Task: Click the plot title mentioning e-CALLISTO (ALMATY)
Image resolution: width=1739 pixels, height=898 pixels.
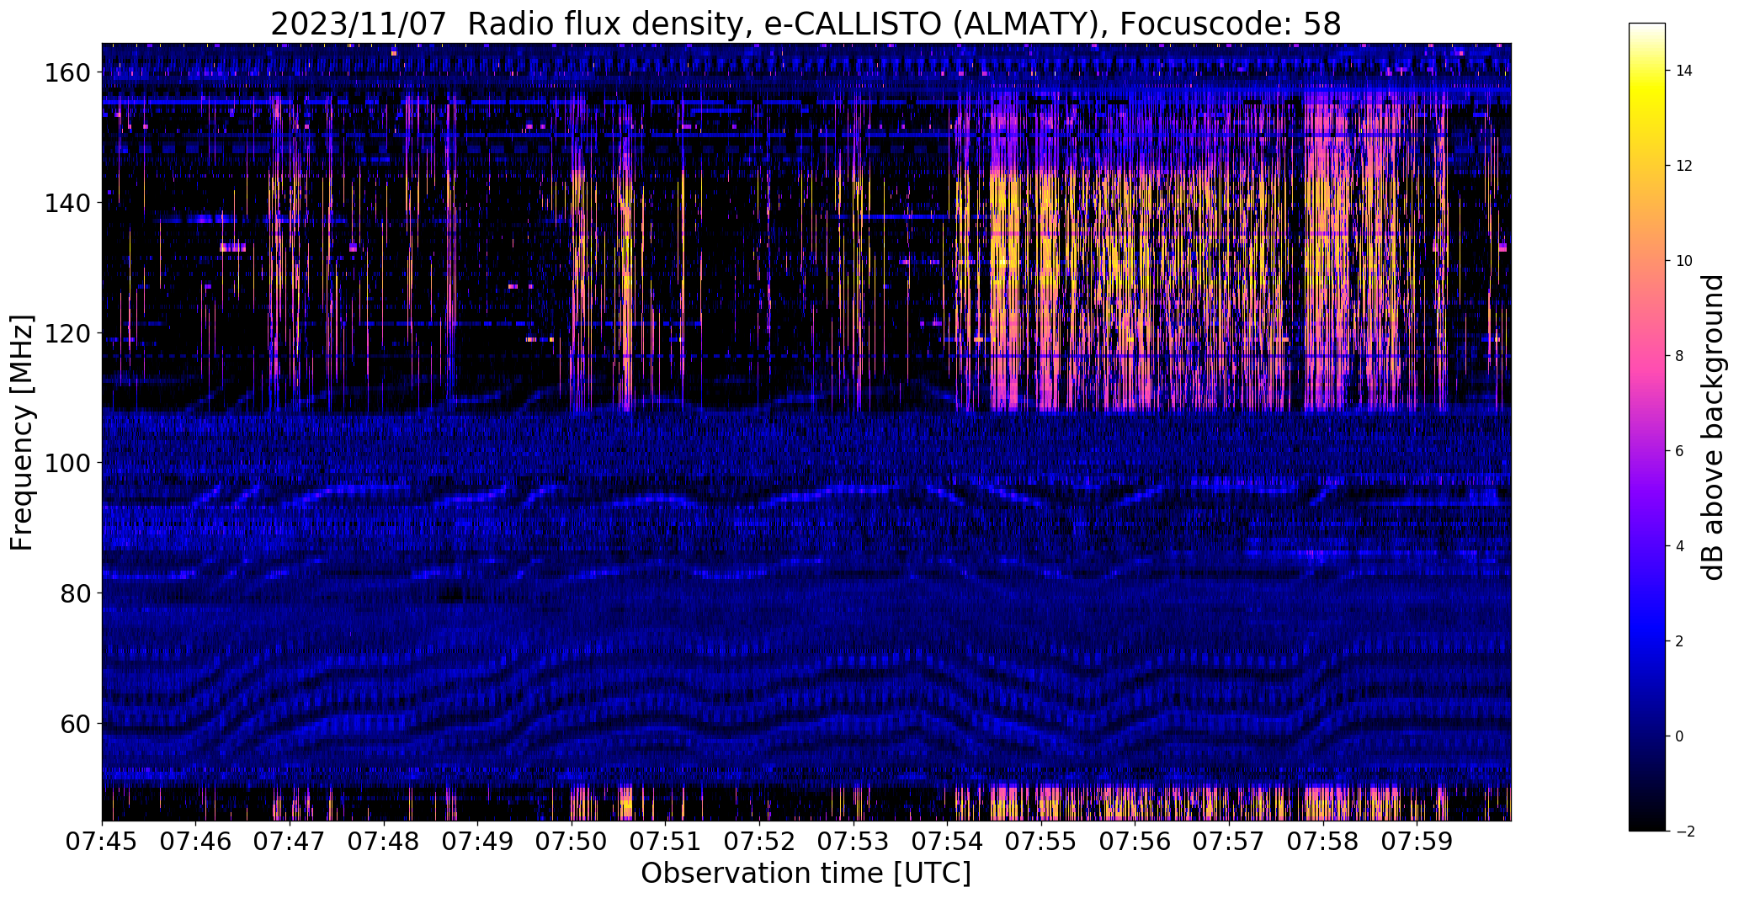Action: coord(806,24)
